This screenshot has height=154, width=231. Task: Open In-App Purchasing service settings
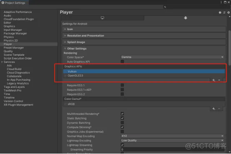pos(19,80)
